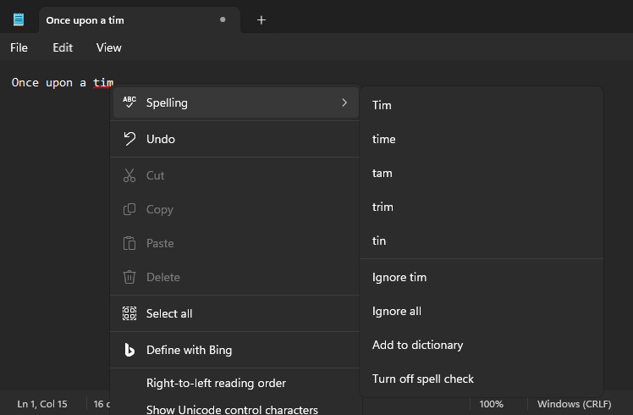633x415 pixels.
Task: Click the Spelling ABC checkmark icon
Action: tap(129, 102)
